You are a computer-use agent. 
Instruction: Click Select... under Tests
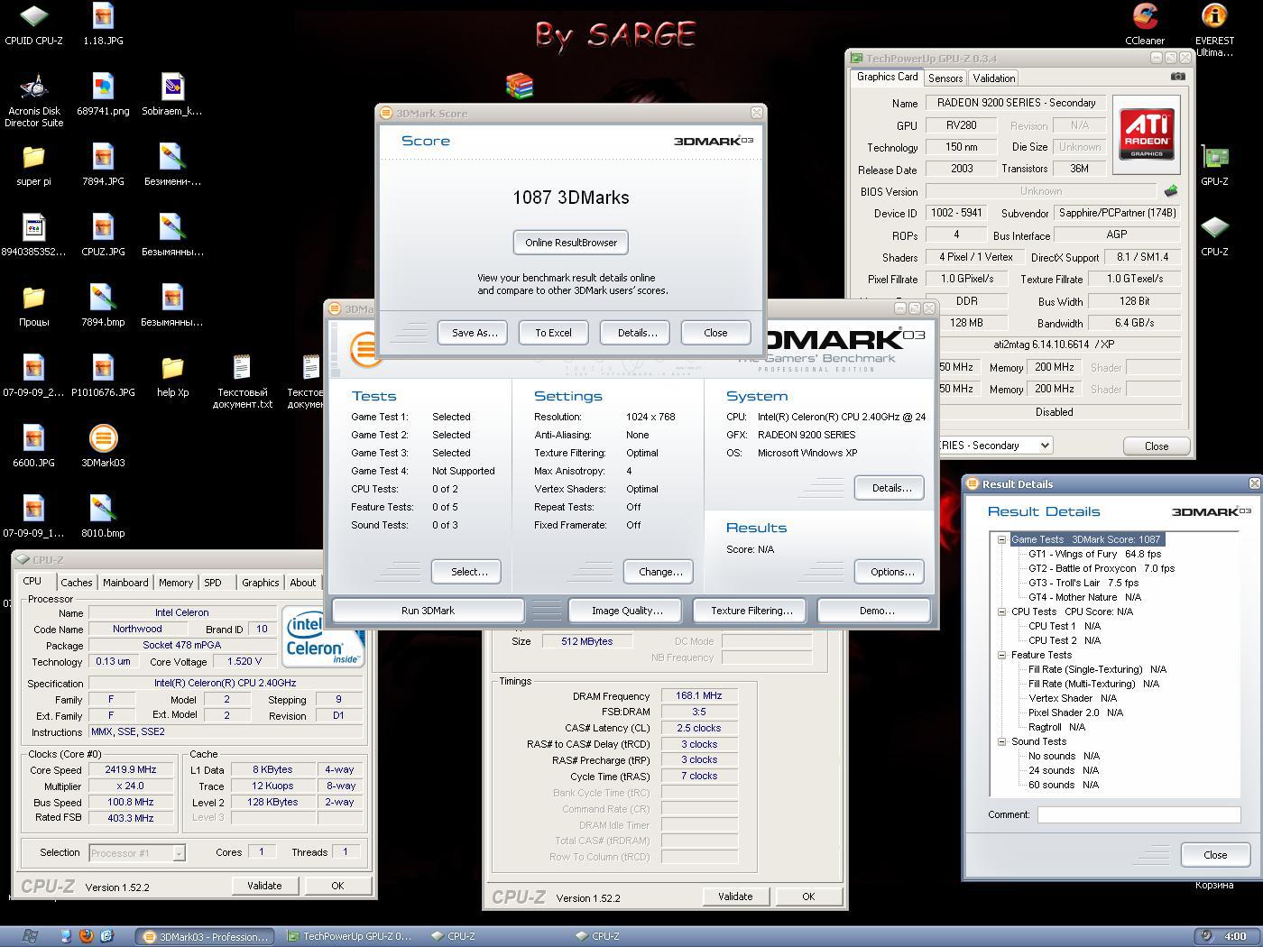467,572
